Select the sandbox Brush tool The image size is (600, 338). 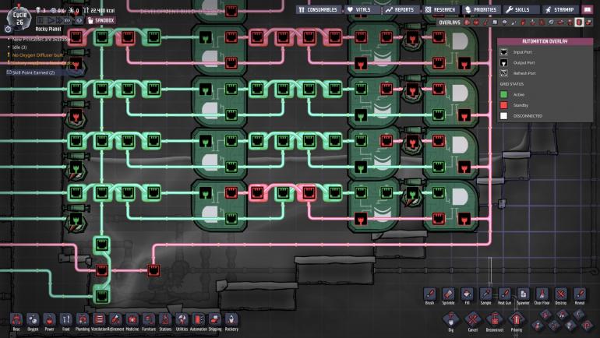pyautogui.click(x=429, y=296)
